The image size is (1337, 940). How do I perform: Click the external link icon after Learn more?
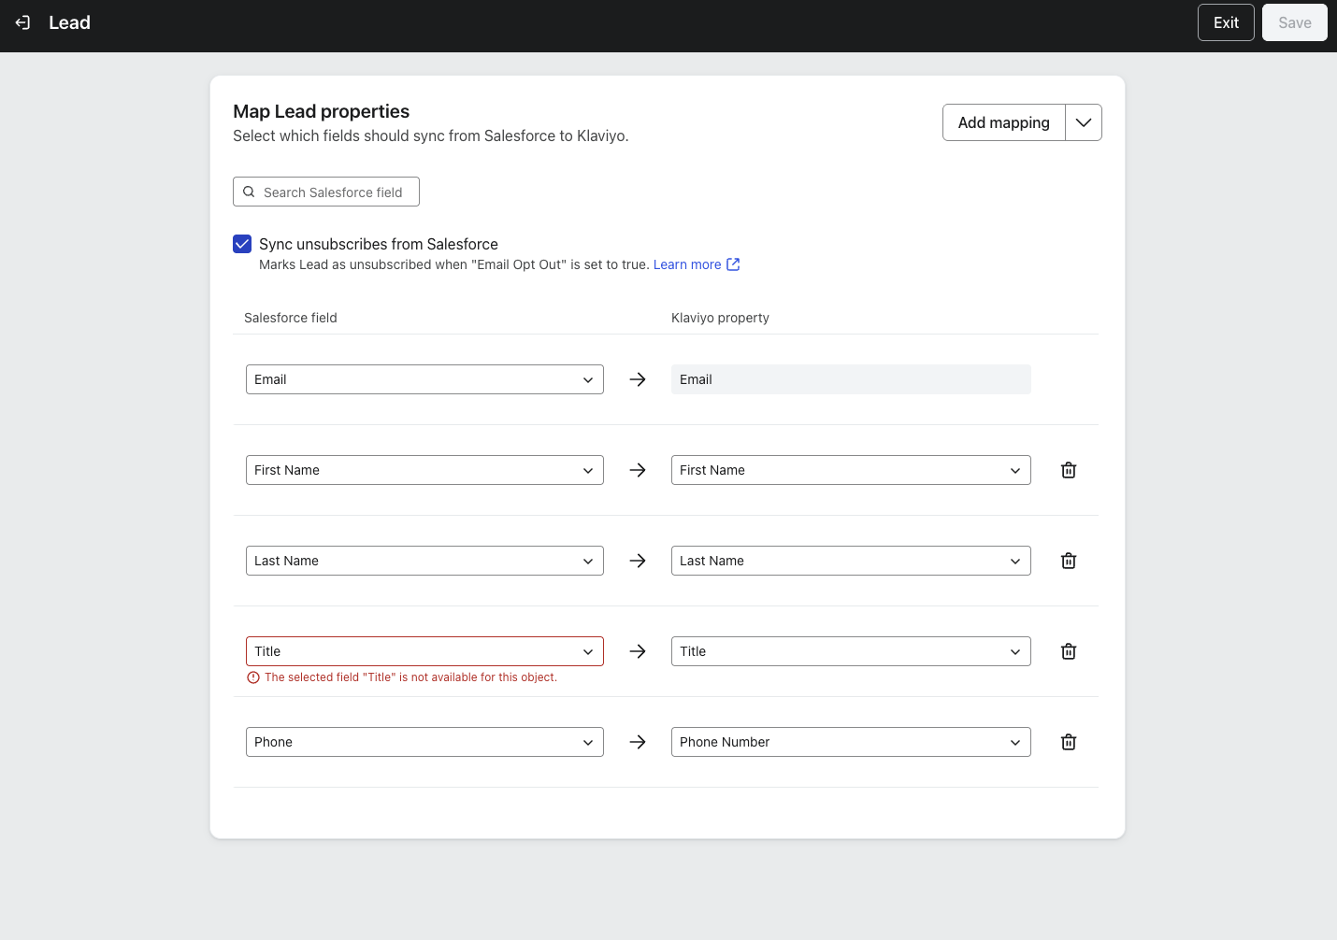click(x=734, y=264)
